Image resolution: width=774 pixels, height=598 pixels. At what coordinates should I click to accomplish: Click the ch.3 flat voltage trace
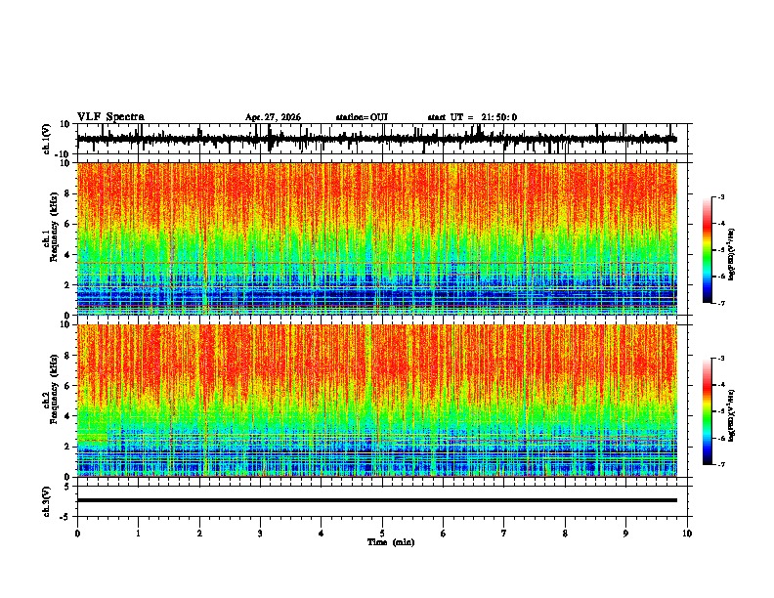[x=376, y=500]
